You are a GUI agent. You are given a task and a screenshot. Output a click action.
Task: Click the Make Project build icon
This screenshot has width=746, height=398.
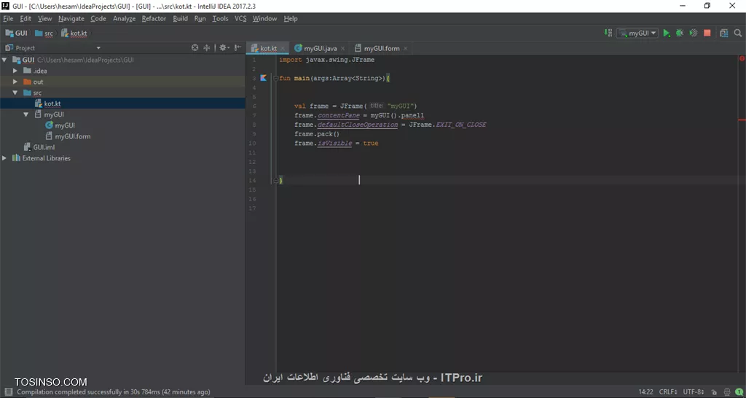(x=608, y=34)
